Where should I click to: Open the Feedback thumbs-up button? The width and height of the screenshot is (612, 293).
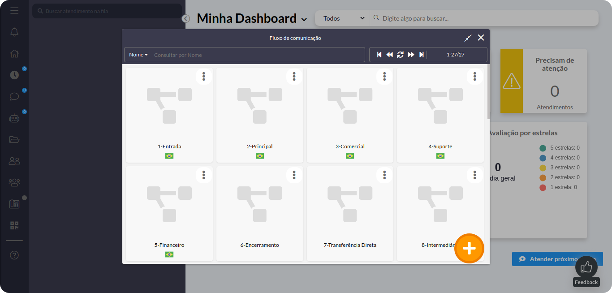pyautogui.click(x=586, y=267)
